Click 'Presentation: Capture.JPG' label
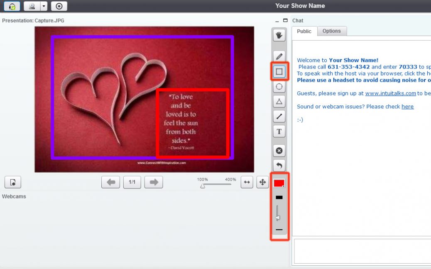Image resolution: width=431 pixels, height=269 pixels. click(x=33, y=21)
